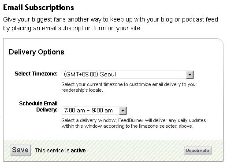Select the 7:00 am - 9:00 am delivery window box
Image resolution: width=227 pixels, height=162 pixels.
tap(94, 111)
